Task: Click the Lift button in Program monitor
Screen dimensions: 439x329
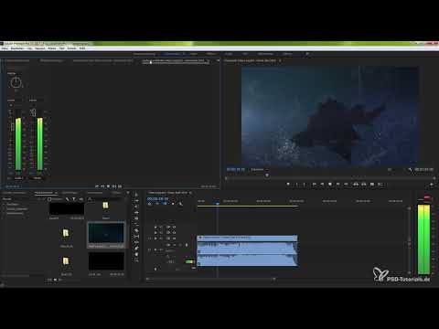Action: [356, 185]
